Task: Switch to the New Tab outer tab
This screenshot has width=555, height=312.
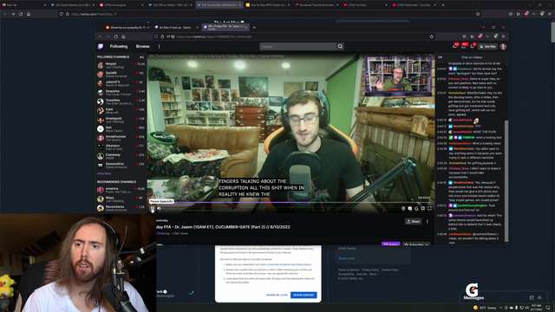Action: point(23,5)
